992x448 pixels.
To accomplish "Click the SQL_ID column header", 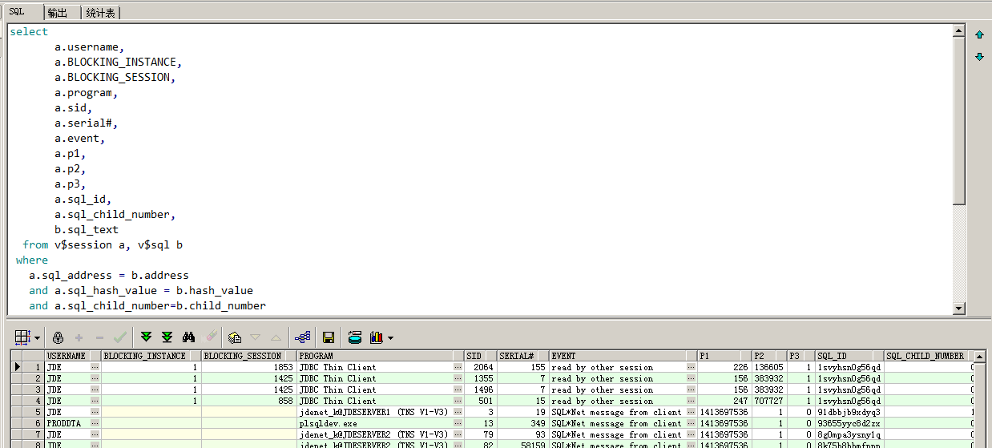I will pyautogui.click(x=849, y=356).
